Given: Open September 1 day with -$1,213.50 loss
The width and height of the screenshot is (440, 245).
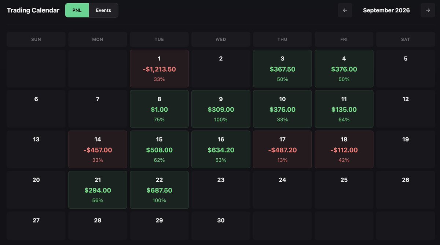Looking at the screenshot, I should tap(159, 69).
